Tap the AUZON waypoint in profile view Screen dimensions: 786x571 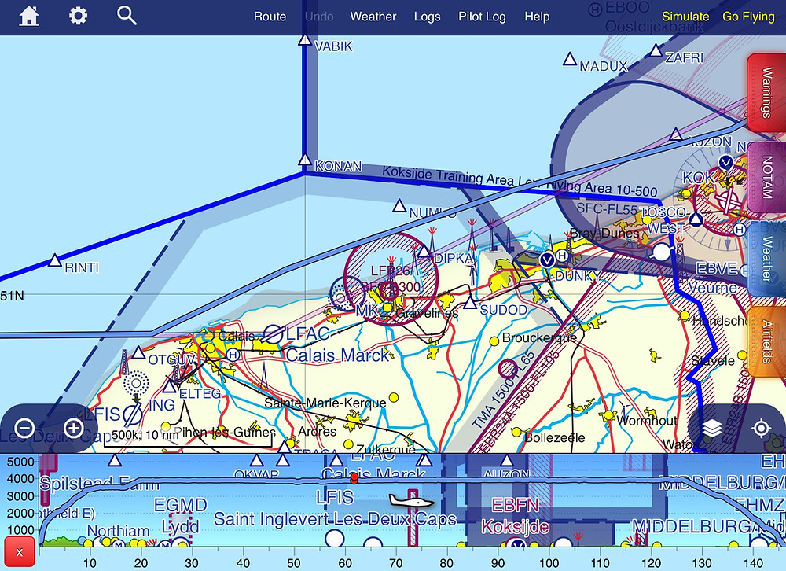507,460
